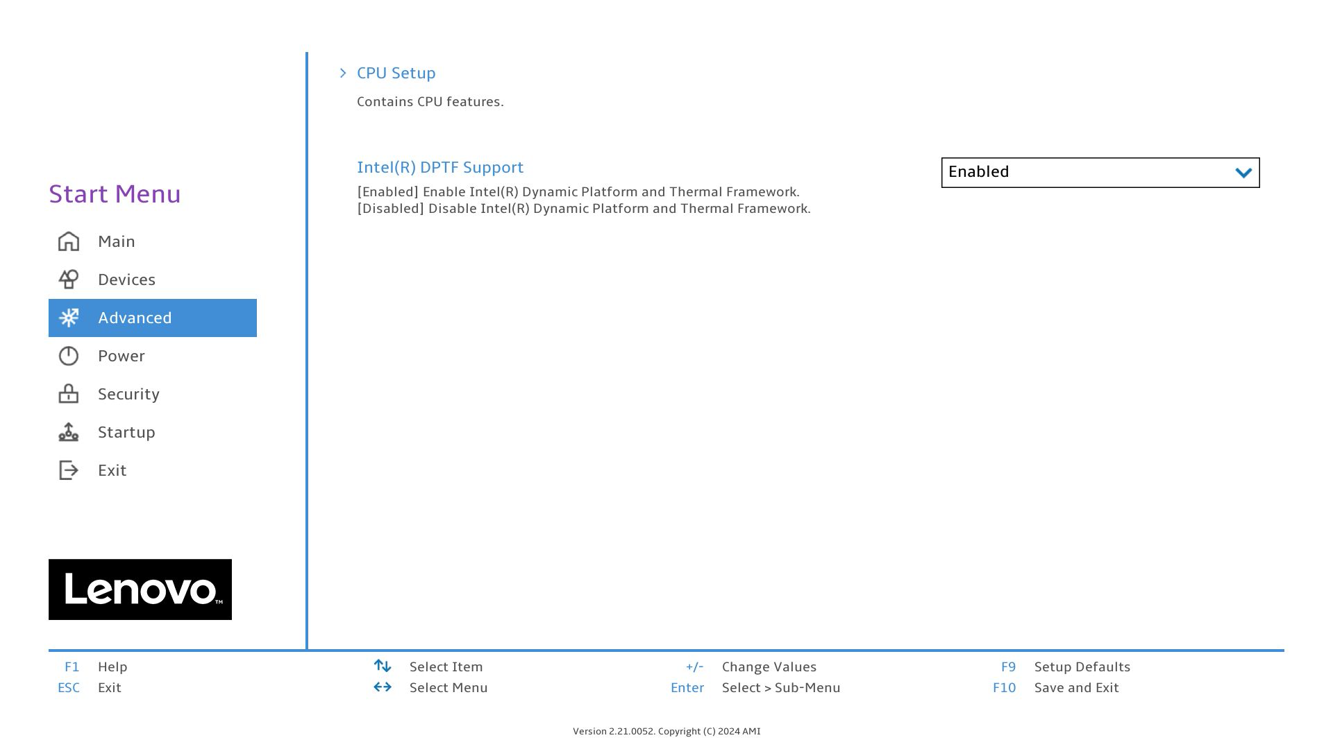Click the Exit door arrow icon
The height and width of the screenshot is (749, 1333).
[x=68, y=470]
